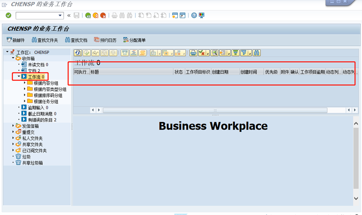The width and height of the screenshot is (362, 215).
Task: Click the Display glasses icon in worklist toolbar
Action: [x=95, y=53]
